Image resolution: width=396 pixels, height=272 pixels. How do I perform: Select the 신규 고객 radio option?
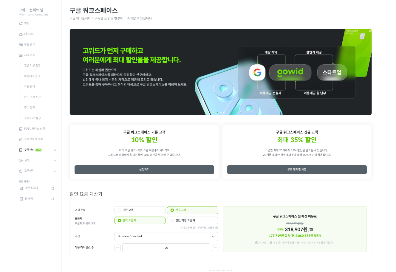(193, 210)
